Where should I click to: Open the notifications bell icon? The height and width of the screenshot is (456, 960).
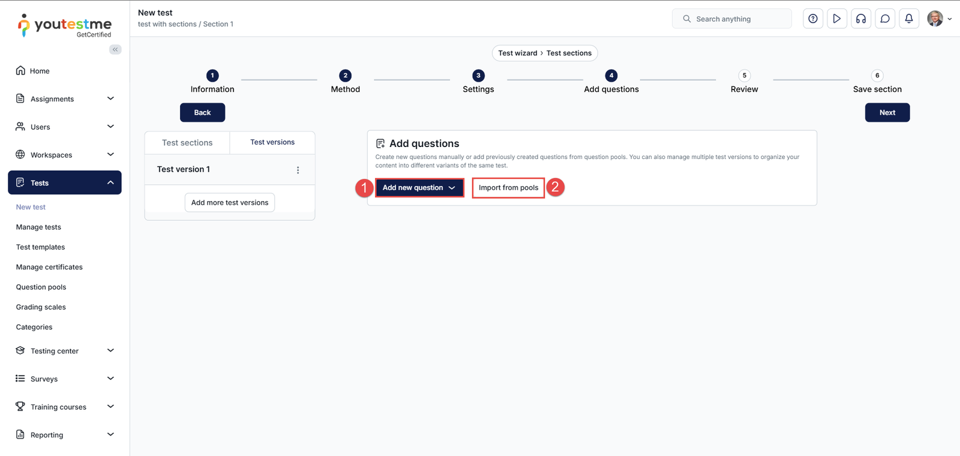pyautogui.click(x=908, y=19)
